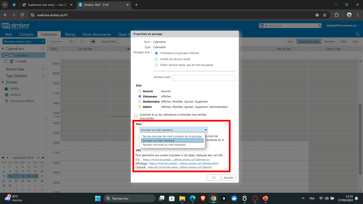Click the Corbeille trash icon
Screen dimensions: 363x204
coord(11,61)
